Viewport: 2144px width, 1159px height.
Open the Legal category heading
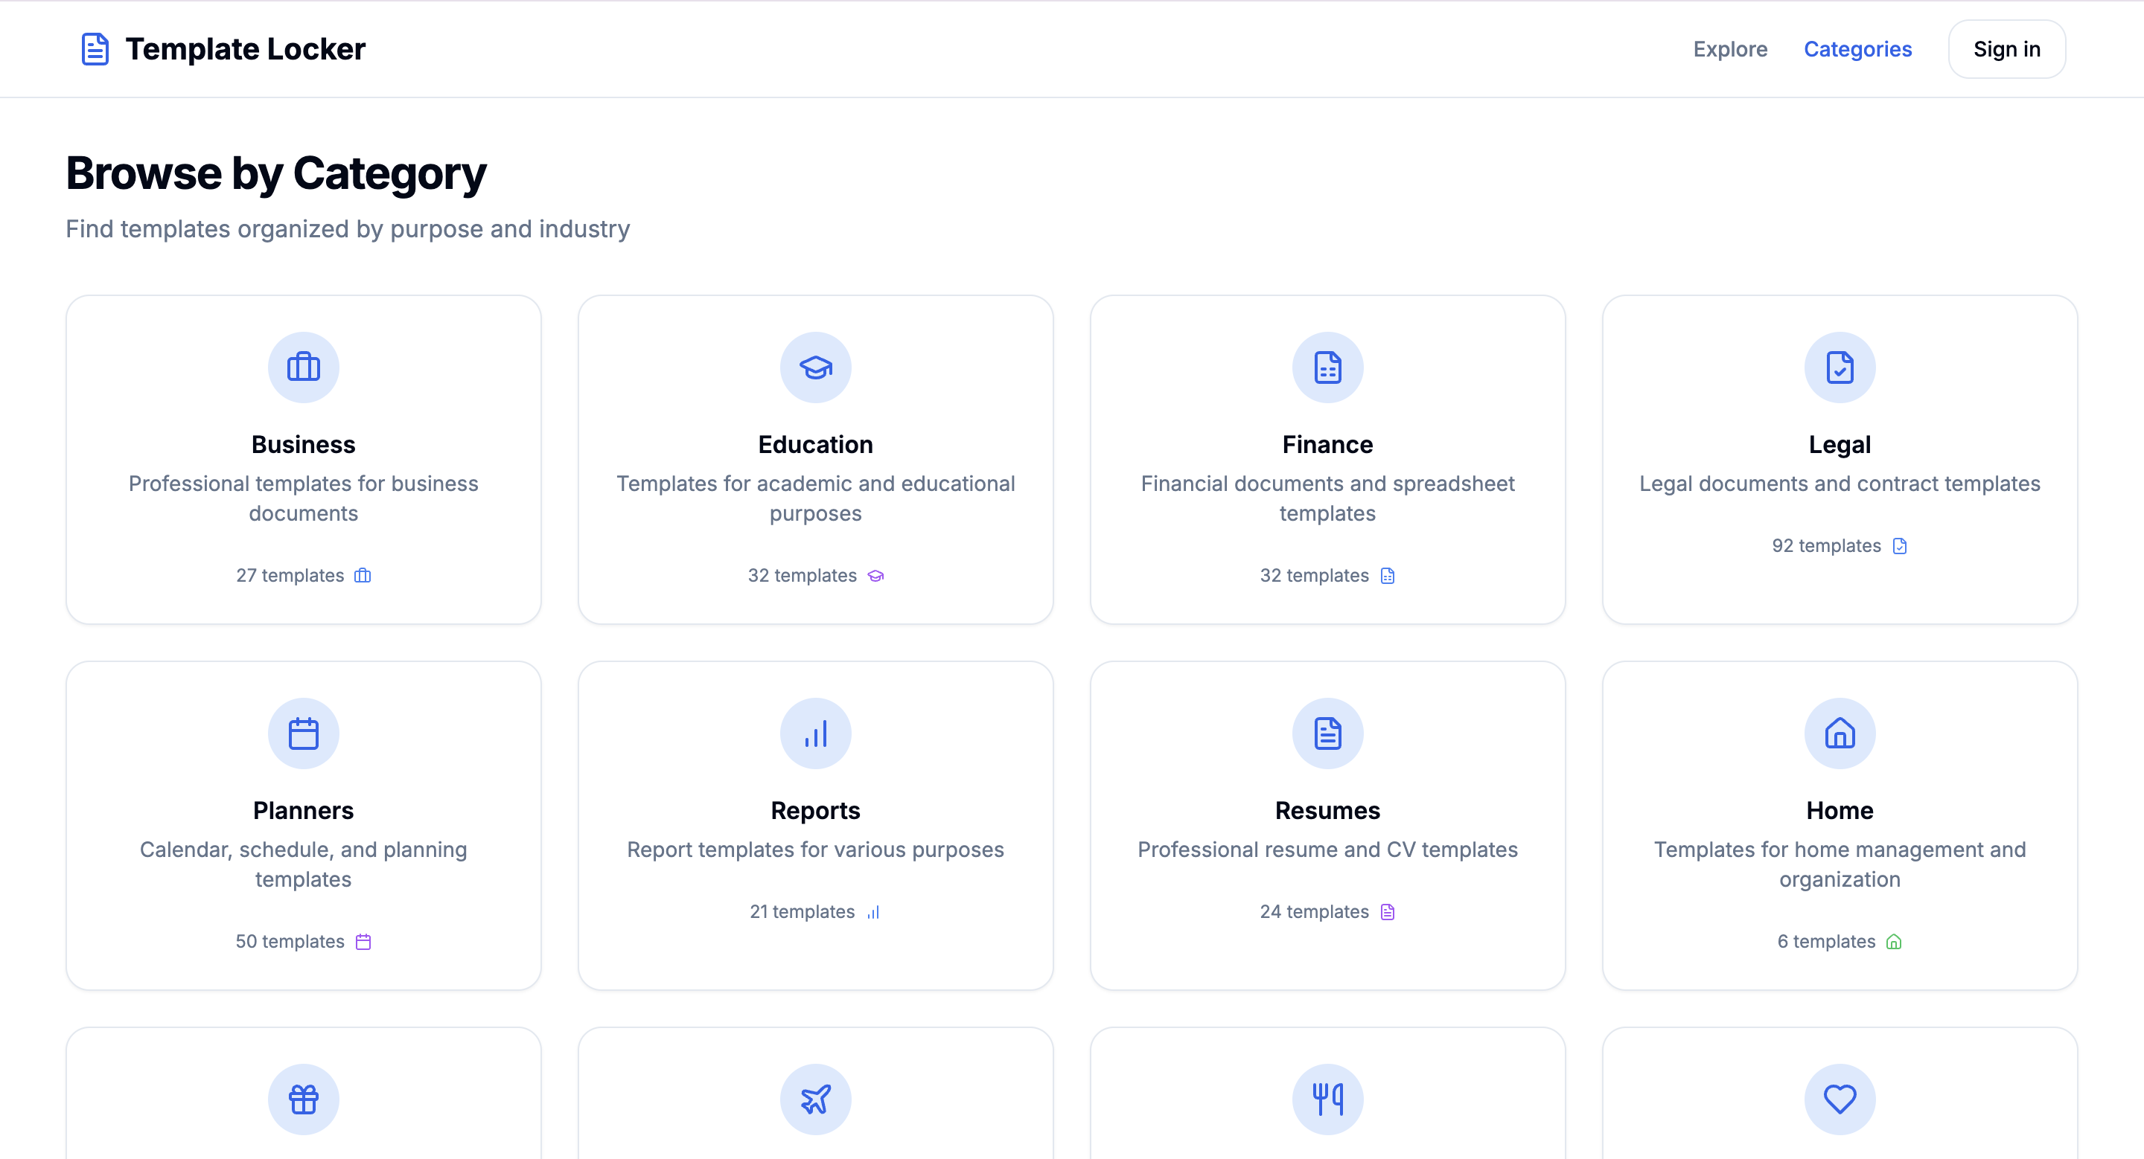[1840, 444]
